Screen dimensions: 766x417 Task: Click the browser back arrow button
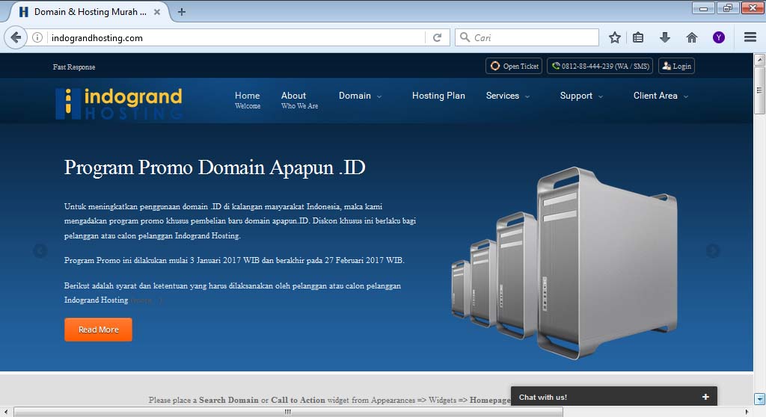click(16, 37)
